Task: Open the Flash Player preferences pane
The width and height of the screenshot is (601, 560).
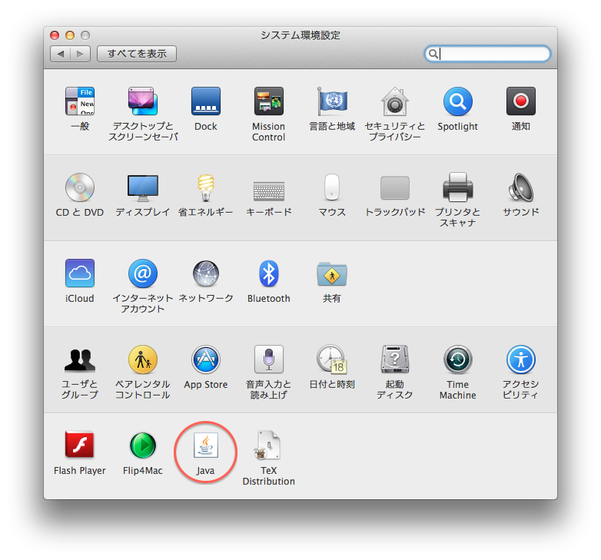Action: tap(80, 445)
